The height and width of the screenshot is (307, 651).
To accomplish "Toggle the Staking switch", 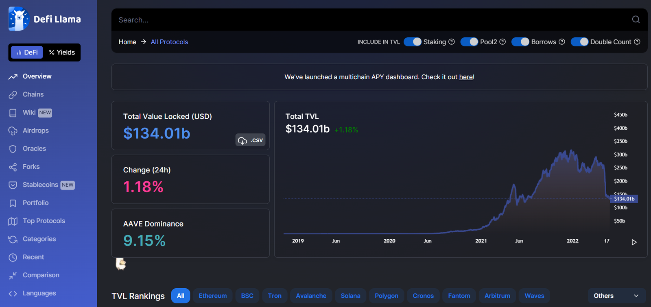I will click(x=413, y=42).
